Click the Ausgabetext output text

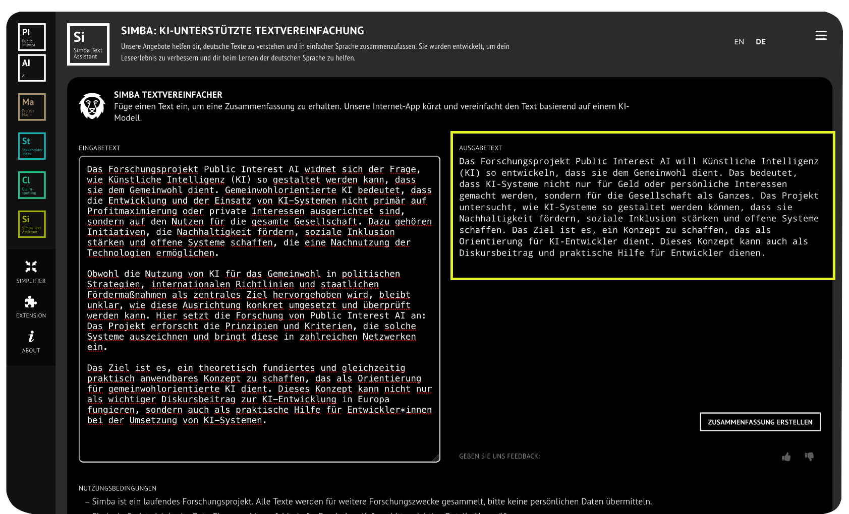click(639, 207)
